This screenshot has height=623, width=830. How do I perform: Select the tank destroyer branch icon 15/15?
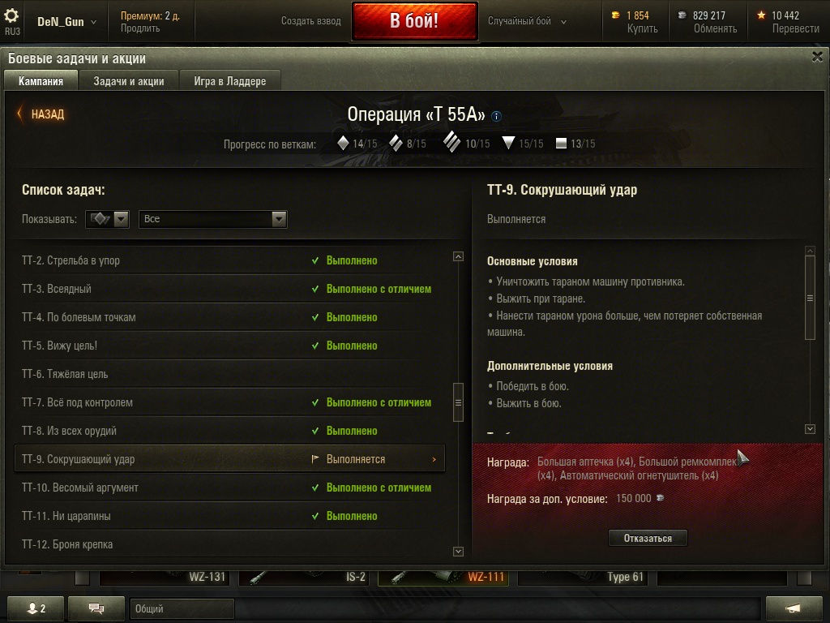click(508, 143)
